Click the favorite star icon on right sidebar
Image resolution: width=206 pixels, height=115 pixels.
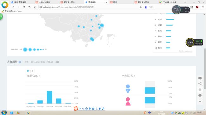[x=200, y=89]
